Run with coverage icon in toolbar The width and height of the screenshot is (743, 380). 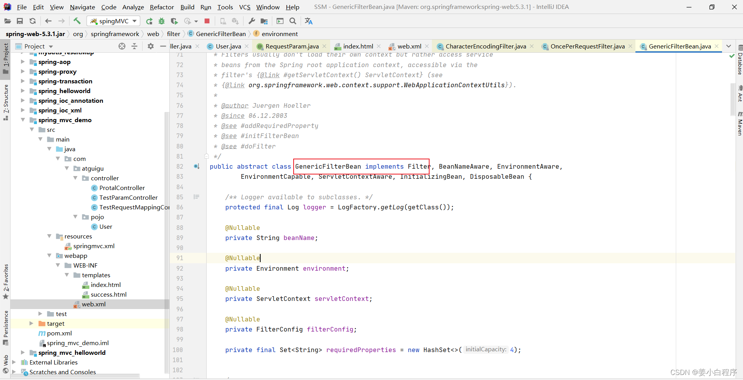point(174,21)
